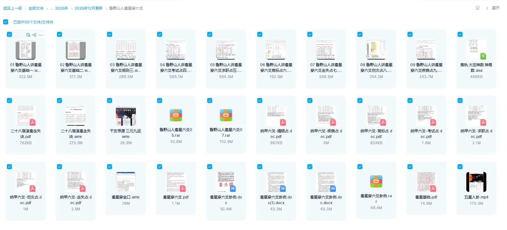Go to 全部文件 in the breadcrumb
The height and width of the screenshot is (230, 507).
[36, 8]
